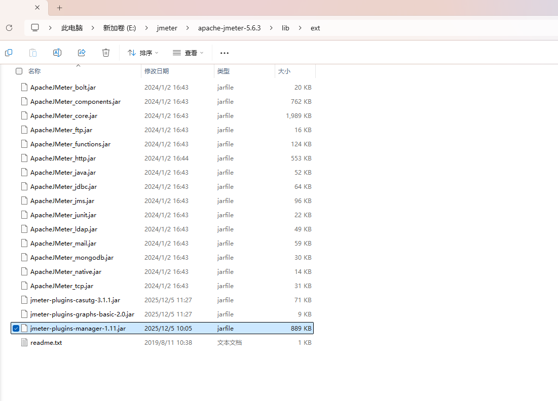This screenshot has width=558, height=401.
Task: Go to apache-jmeter-5.6.3 in the breadcrumb
Action: click(230, 28)
